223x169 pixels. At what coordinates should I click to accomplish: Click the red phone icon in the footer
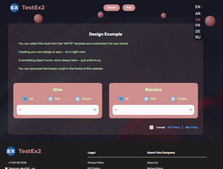[x=6, y=163]
